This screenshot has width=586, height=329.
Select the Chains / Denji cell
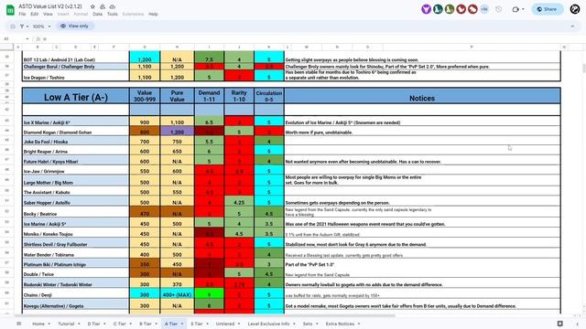coord(76,293)
